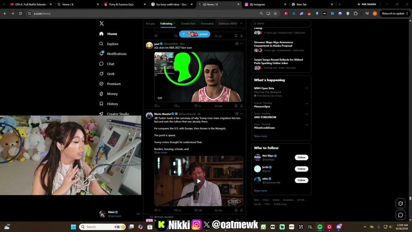Ask Grok about yeet's post
Image resolution: width=412 pixels, height=232 pixels.
point(237,44)
